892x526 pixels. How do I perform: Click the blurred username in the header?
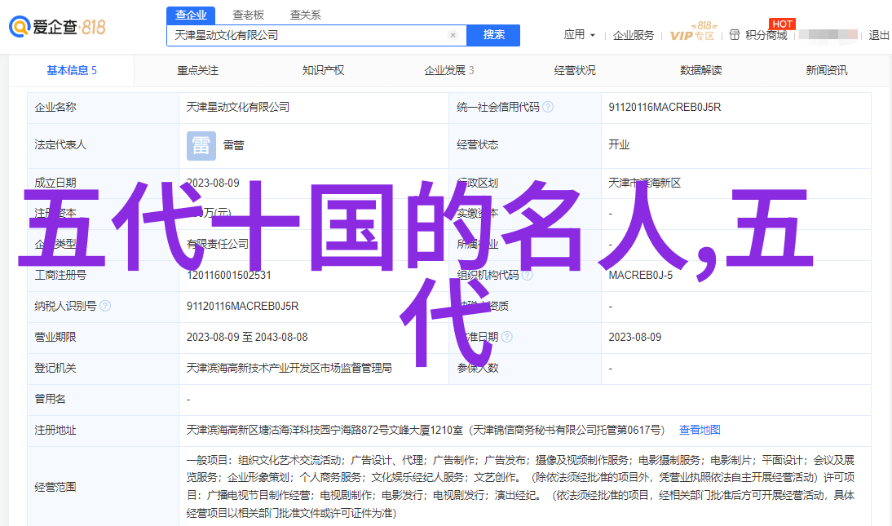[x=828, y=35]
